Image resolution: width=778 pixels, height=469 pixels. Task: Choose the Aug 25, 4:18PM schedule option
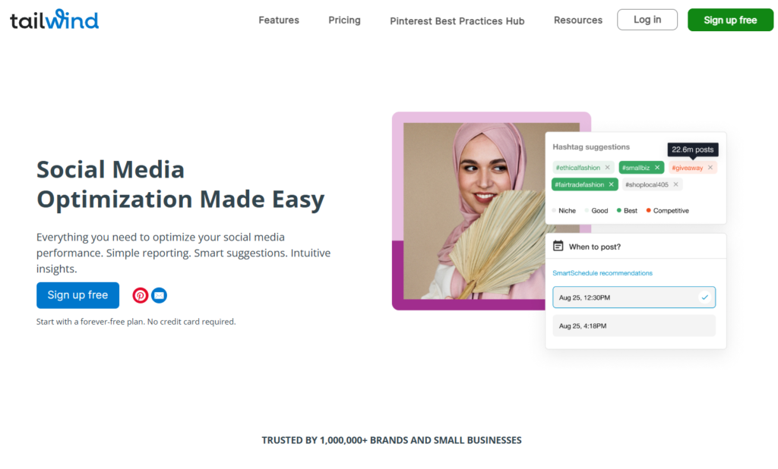634,326
